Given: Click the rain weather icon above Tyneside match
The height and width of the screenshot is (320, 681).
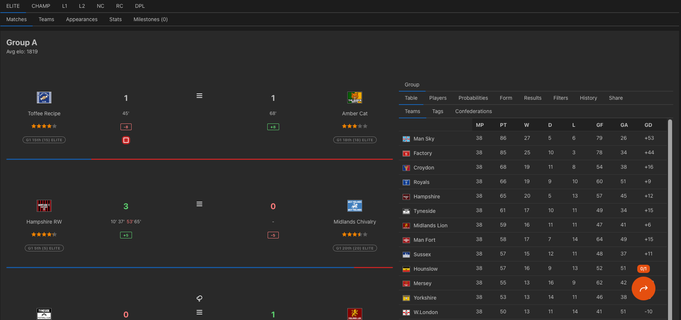Looking at the screenshot, I should coord(199,298).
